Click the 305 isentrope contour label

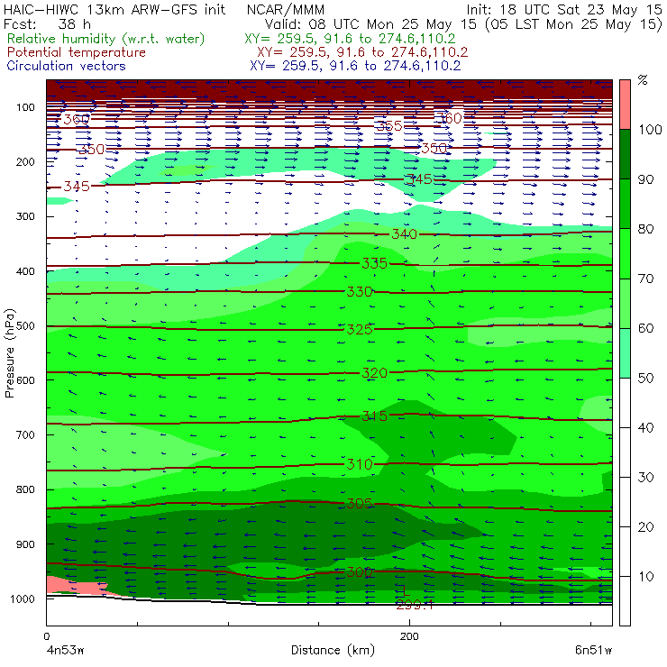tap(360, 504)
